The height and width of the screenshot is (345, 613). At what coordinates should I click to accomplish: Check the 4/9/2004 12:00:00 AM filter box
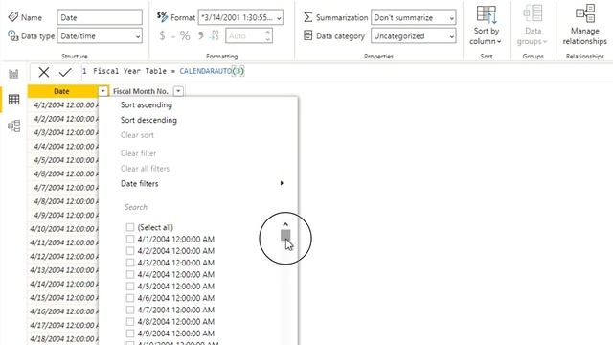click(130, 333)
